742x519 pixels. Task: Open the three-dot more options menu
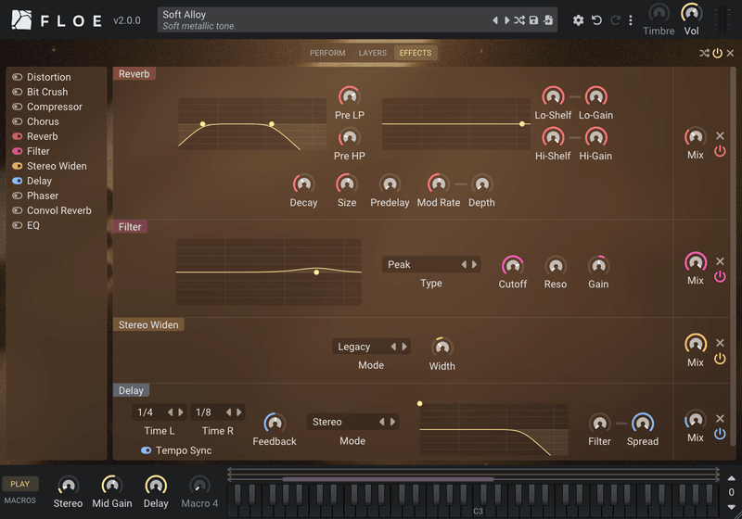[631, 20]
